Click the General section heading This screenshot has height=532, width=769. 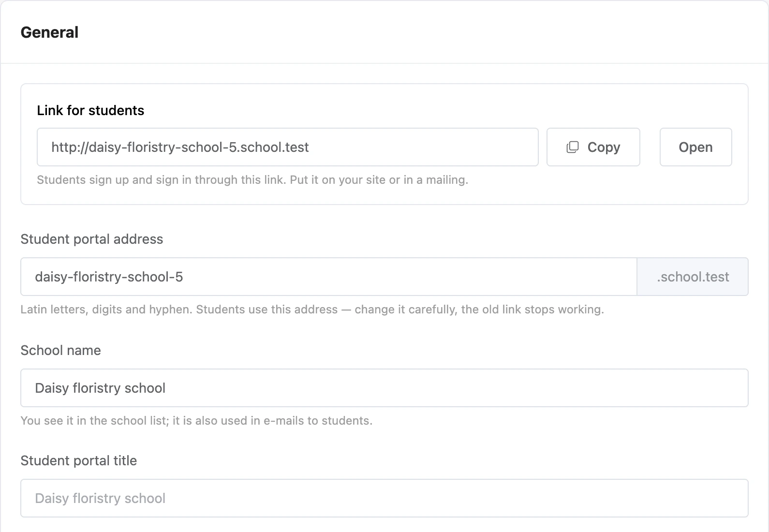(49, 32)
